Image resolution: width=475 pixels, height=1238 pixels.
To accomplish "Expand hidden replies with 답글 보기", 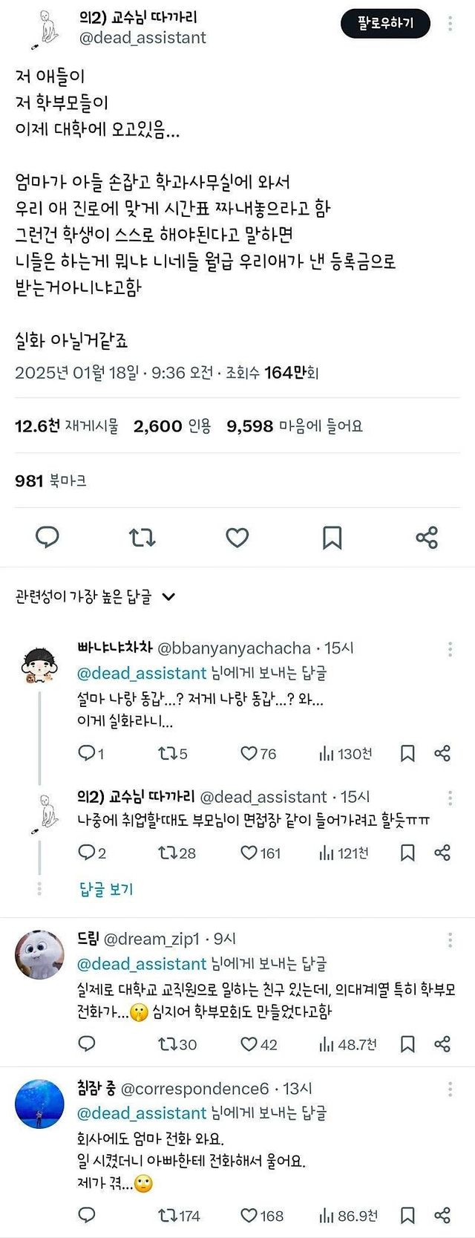I will (x=106, y=889).
